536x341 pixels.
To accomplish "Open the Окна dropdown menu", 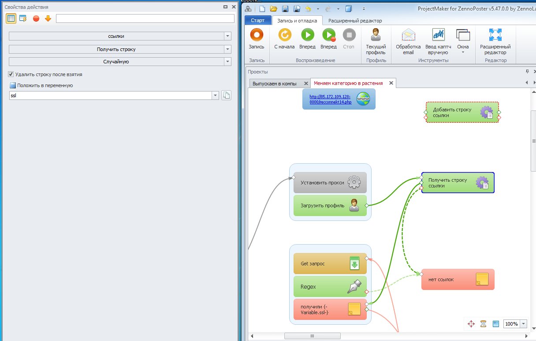I will pyautogui.click(x=463, y=41).
